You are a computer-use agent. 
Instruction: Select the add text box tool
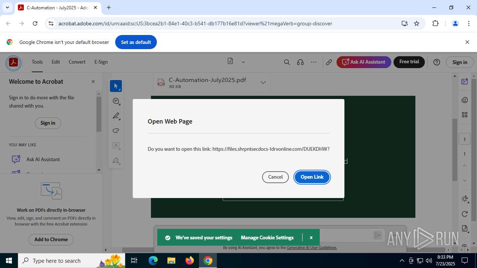coord(116,146)
